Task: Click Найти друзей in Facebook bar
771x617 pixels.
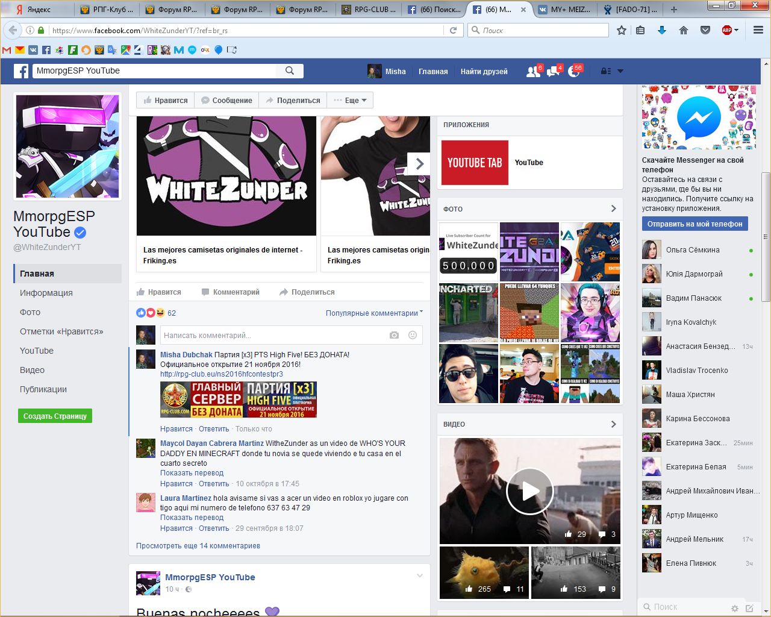Action: point(484,71)
